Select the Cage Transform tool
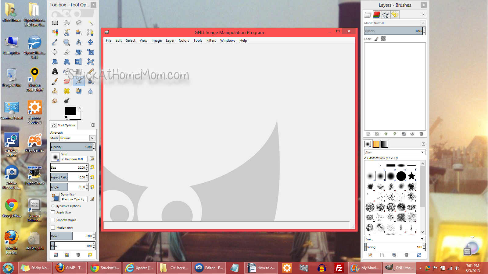Image resolution: width=488 pixels, height=274 pixels. pyautogui.click(x=91, y=62)
